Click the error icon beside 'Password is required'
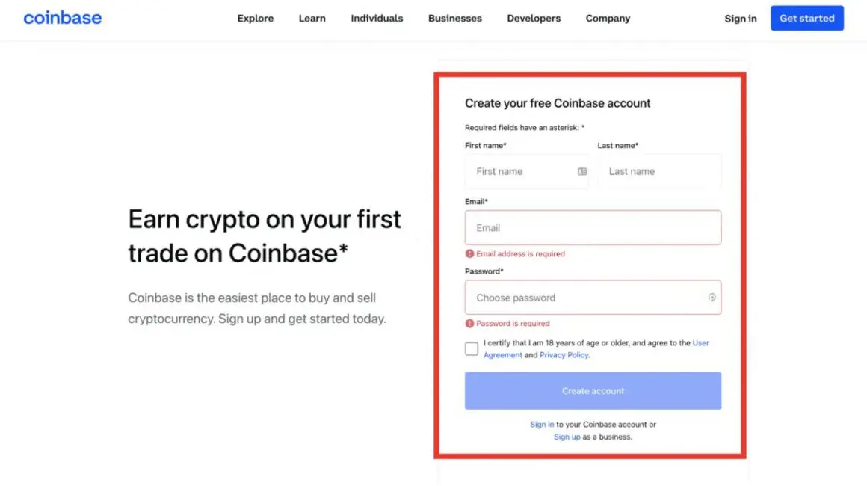Viewport: 867px width, 486px height. click(x=469, y=323)
